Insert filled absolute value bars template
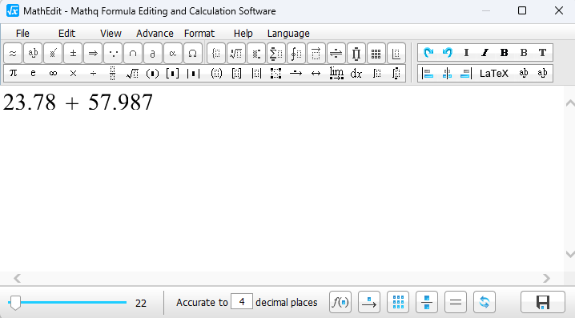575x318 pixels. pos(193,74)
